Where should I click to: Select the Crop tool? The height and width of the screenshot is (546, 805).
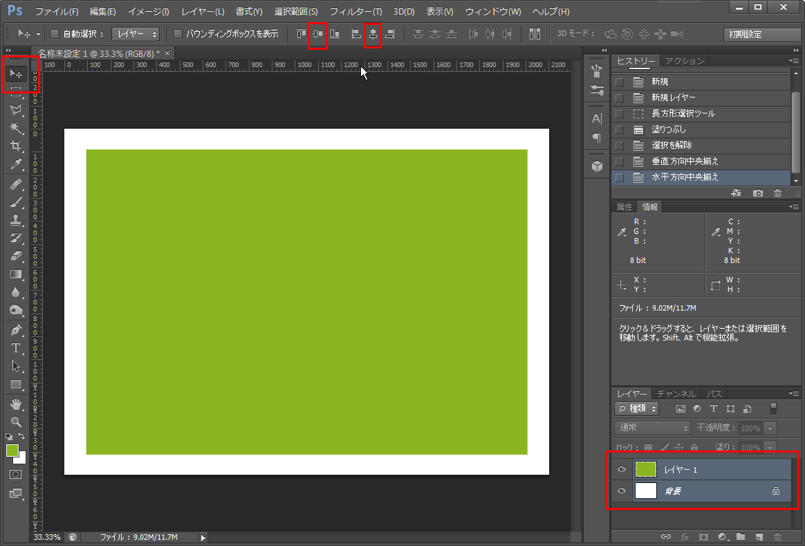[x=17, y=146]
